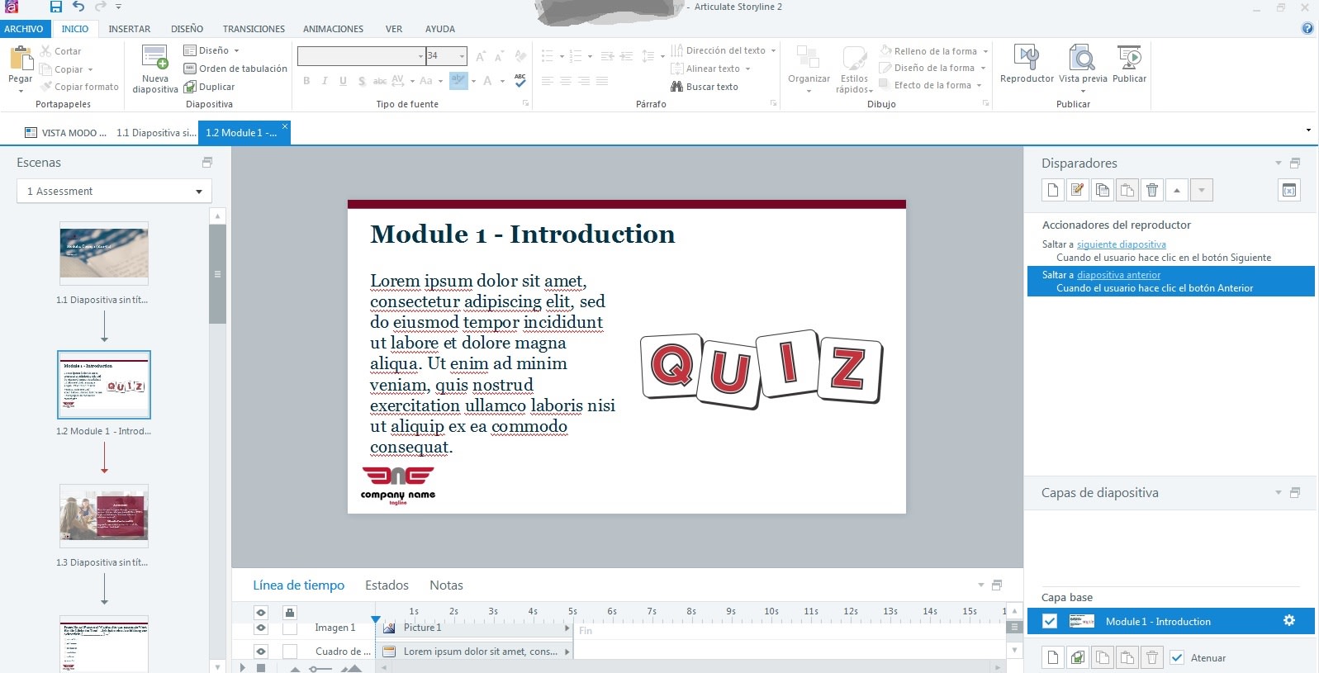Copy the selected trigger
Screen dimensions: 1319x673
[x=1102, y=190]
